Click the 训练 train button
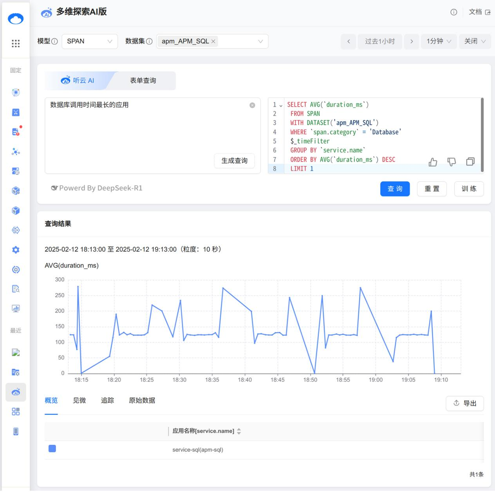Image resolution: width=495 pixels, height=492 pixels. 469,189
